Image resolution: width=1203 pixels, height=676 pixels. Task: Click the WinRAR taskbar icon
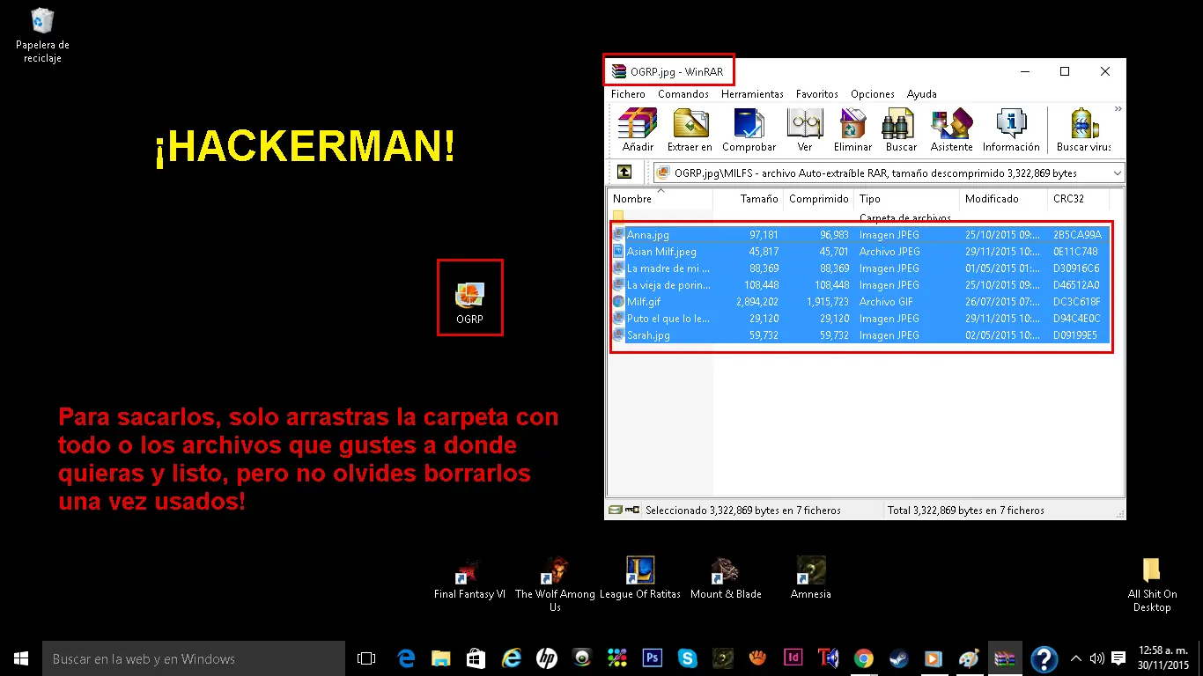1005,658
